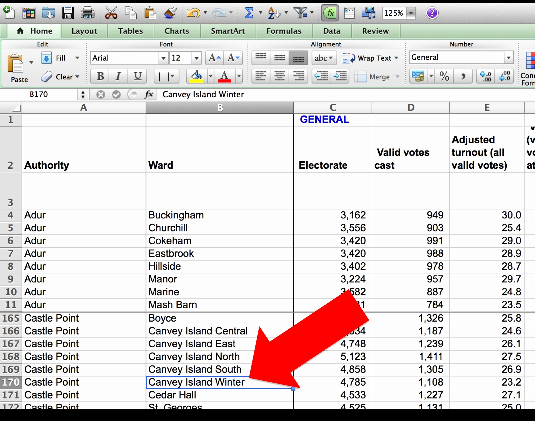
Task: Click the purple Help question mark
Action: [432, 13]
